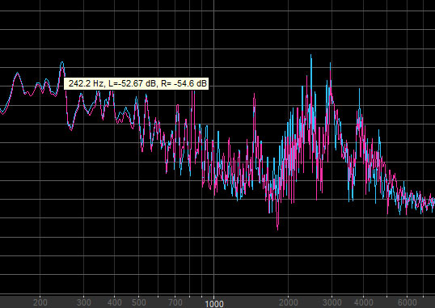Click the lowest pink dip below 2000 Hz
435x308 pixels.
pyautogui.click(x=277, y=229)
